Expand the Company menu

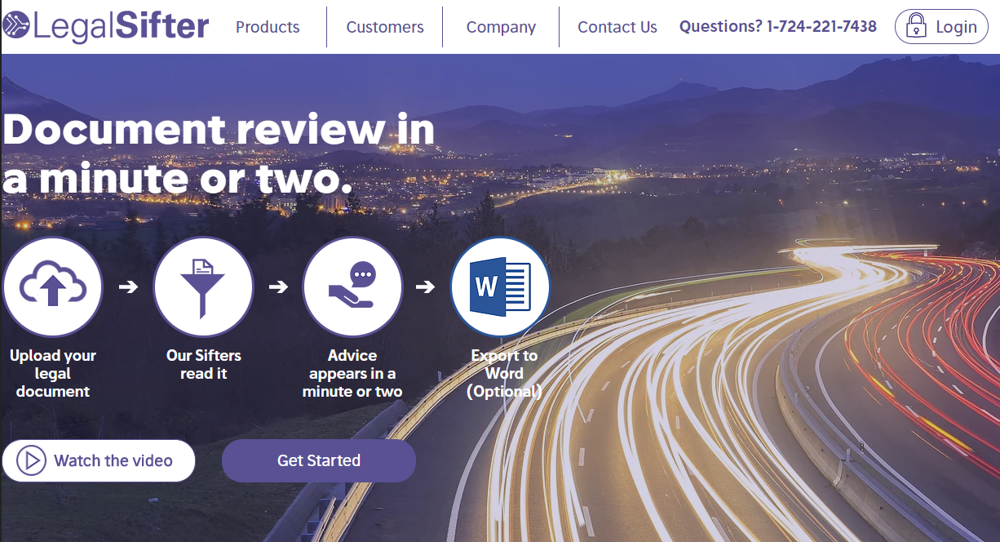501,27
